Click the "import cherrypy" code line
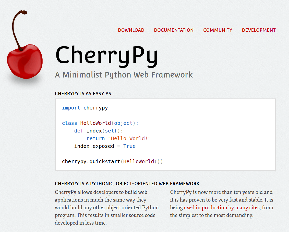289x232 pixels. pos(85,108)
